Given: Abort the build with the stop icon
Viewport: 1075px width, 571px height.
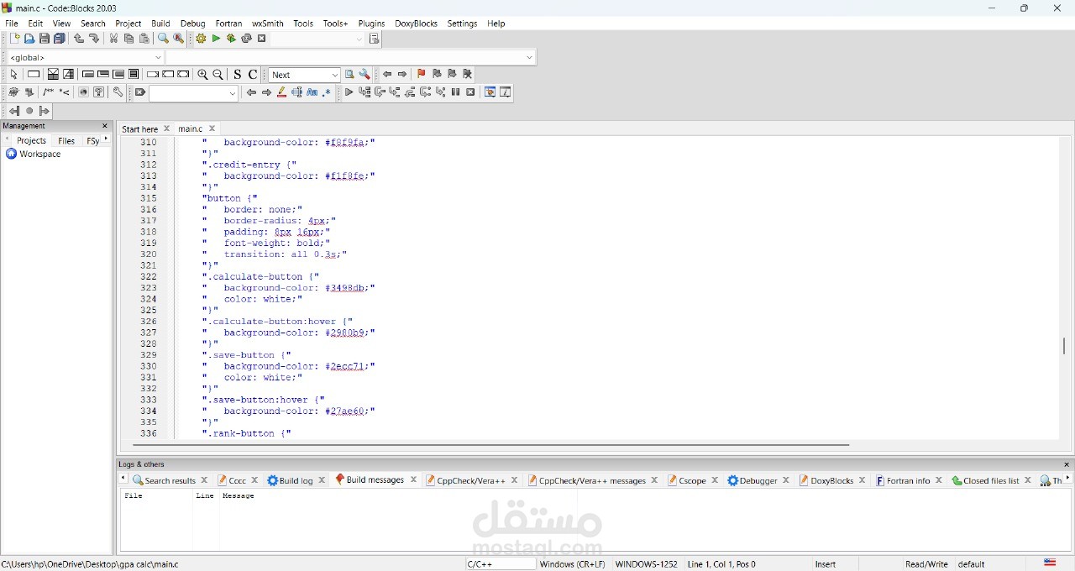Looking at the screenshot, I should click(262, 39).
